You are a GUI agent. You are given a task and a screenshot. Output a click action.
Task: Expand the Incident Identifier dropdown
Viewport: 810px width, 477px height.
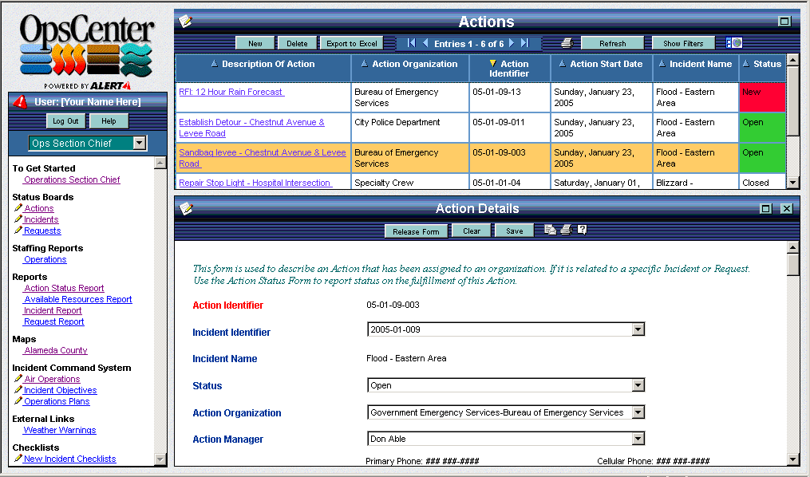pyautogui.click(x=637, y=329)
